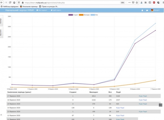Open the Керування side panel tab

[1, 34]
